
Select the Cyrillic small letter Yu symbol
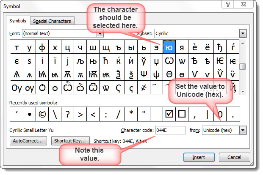(x=169, y=48)
